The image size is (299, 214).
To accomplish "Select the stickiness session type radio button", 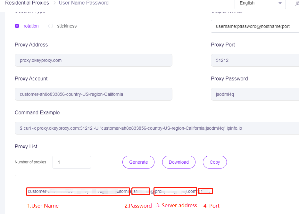I will (x=51, y=26).
